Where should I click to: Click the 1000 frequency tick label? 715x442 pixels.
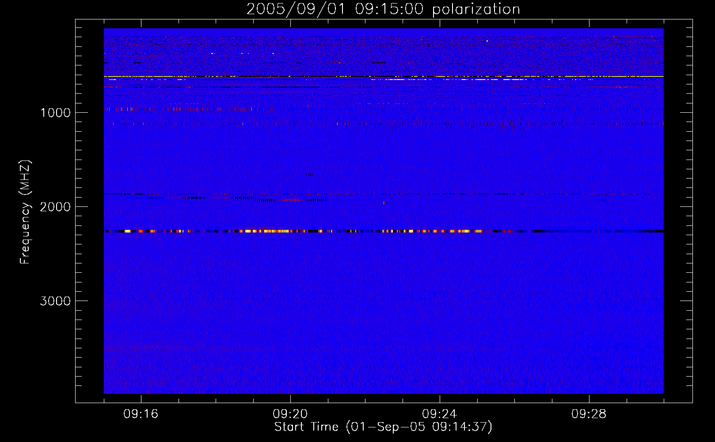coord(55,113)
